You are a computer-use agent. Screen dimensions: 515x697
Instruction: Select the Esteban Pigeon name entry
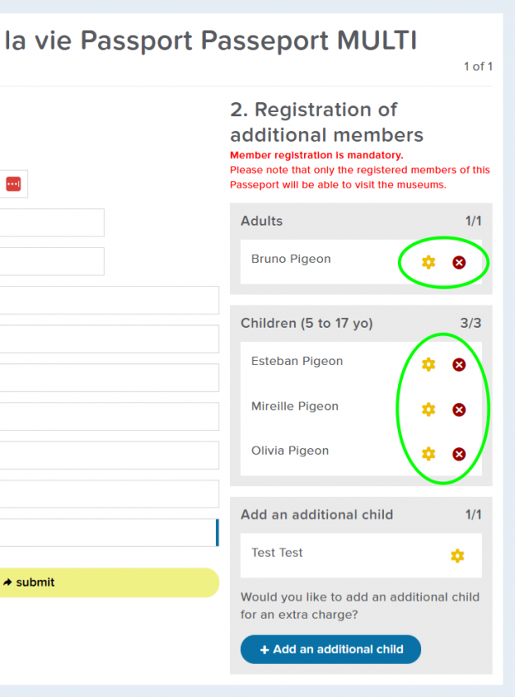point(297,361)
